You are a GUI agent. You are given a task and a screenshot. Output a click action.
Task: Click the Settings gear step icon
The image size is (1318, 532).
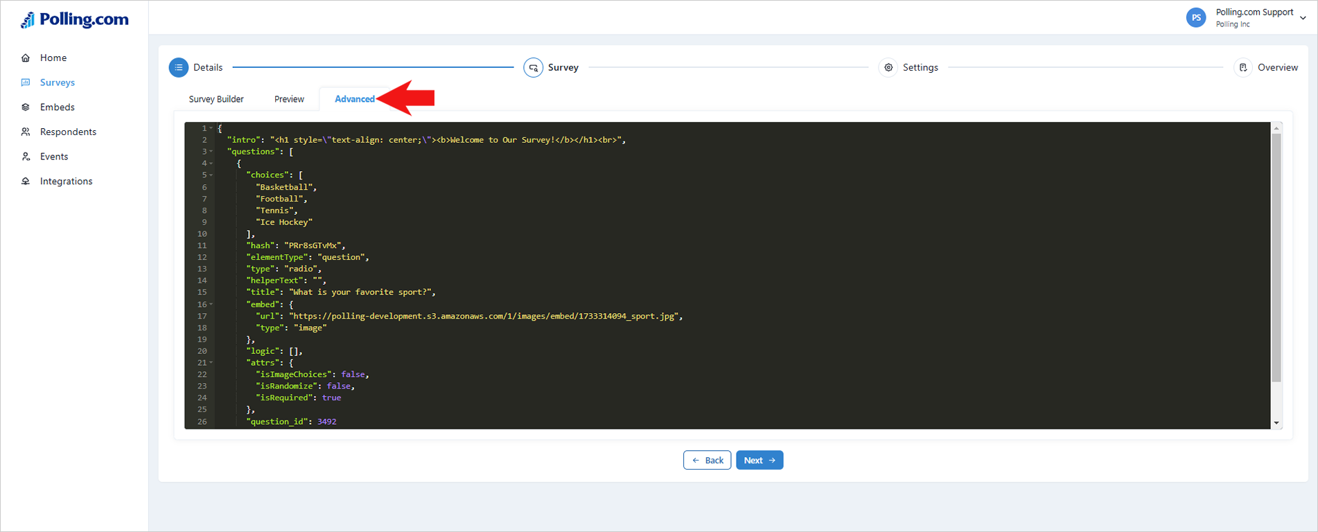click(x=888, y=67)
